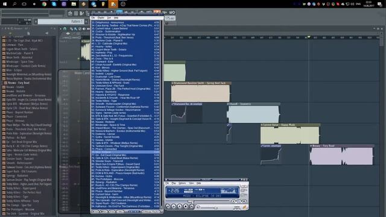Viewport: 386px width, 217px height.
Task: Click the highlighted orange taskbar app icon
Action: [113, 4]
